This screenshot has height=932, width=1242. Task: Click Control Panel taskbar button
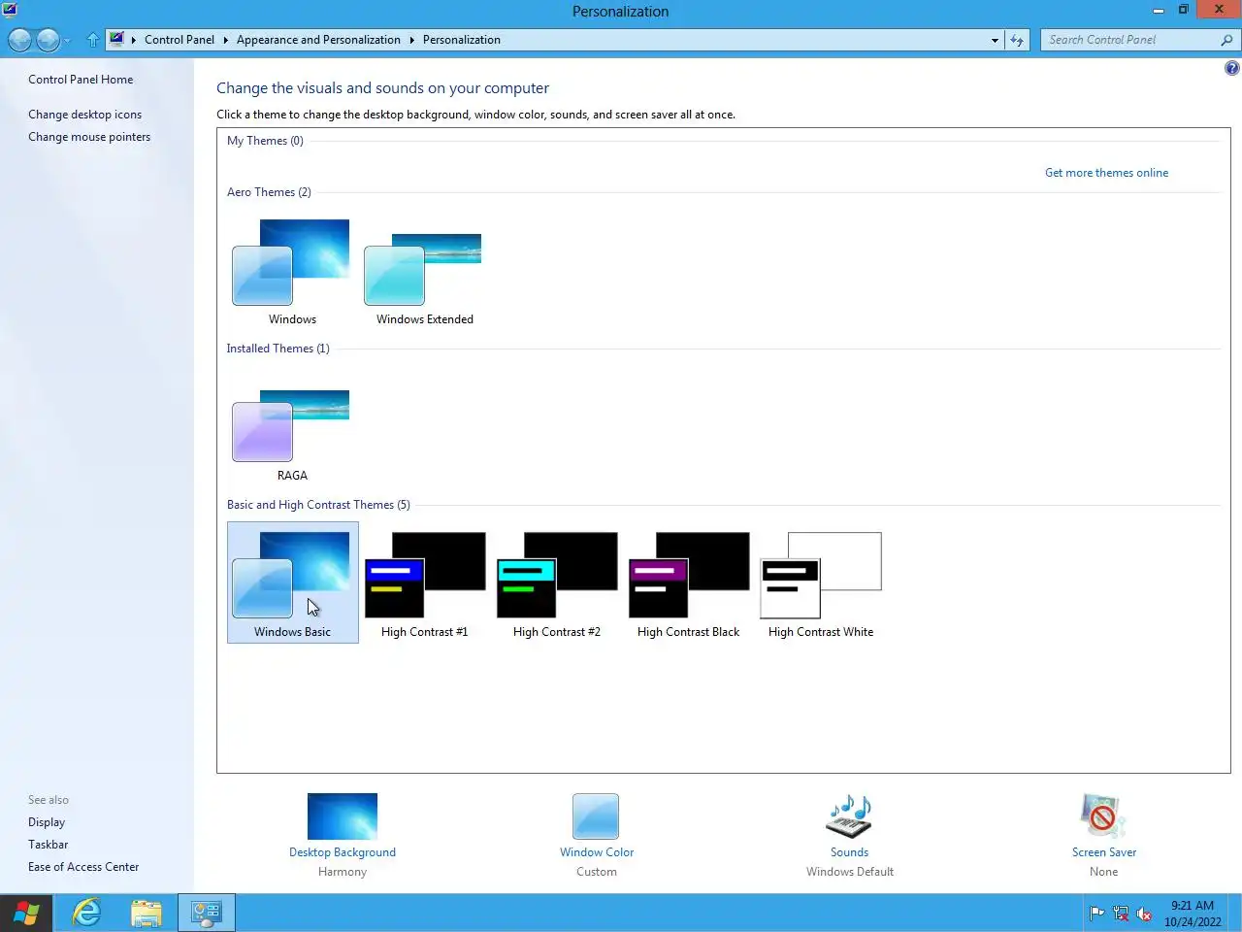point(207,913)
